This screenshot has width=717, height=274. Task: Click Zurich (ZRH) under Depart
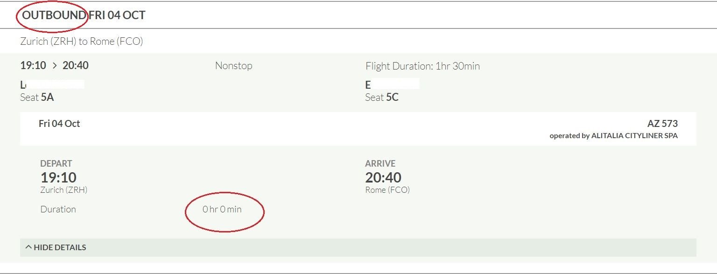(64, 190)
